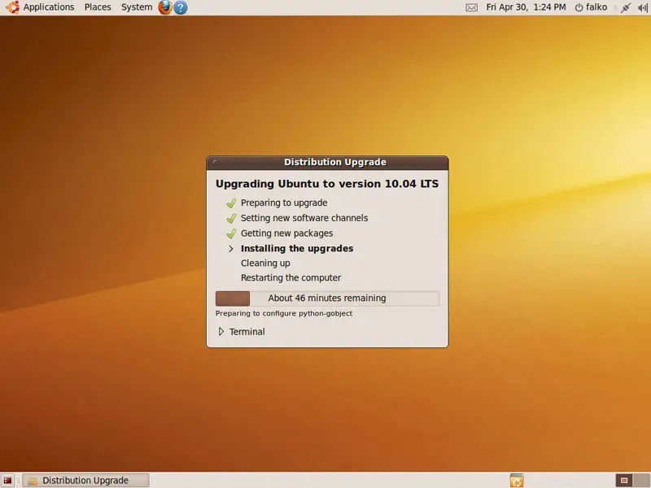Viewport: 651px width, 488px height.
Task: Click checkmark beside Getting new packages
Action: pos(231,233)
